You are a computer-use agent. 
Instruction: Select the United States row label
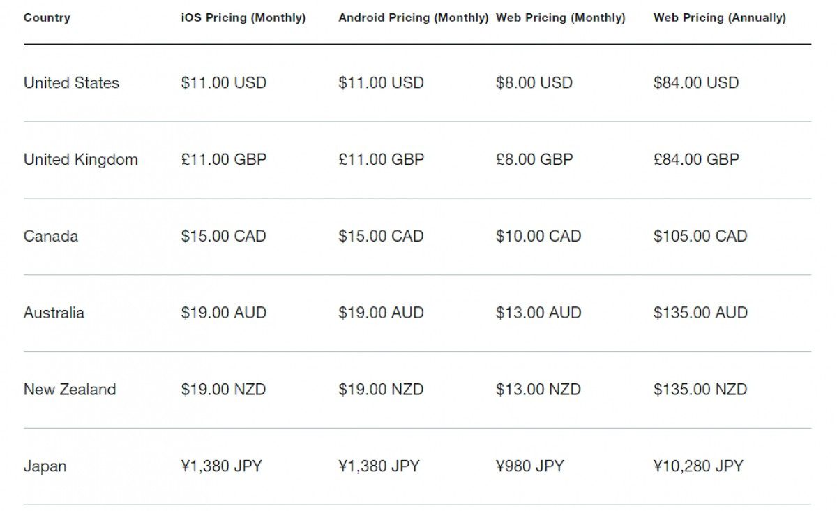click(x=71, y=83)
